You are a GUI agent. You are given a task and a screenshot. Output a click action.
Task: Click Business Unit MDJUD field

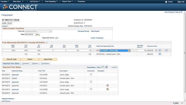click(x=151, y=50)
